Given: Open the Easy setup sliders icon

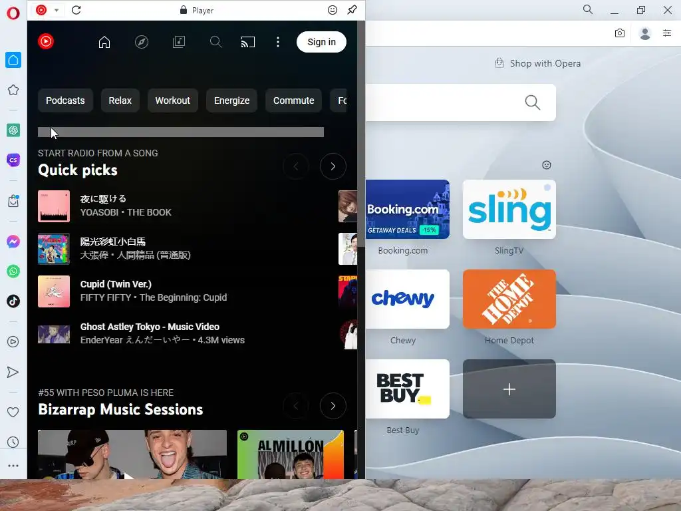Looking at the screenshot, I should coord(667,33).
